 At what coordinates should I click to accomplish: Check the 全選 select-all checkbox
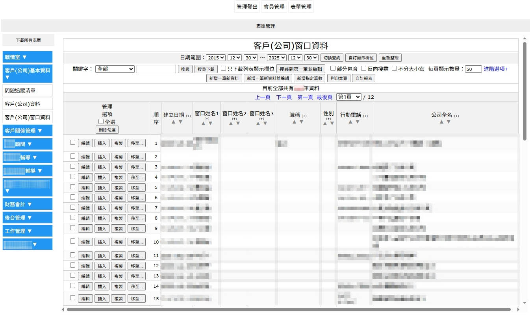(x=101, y=122)
